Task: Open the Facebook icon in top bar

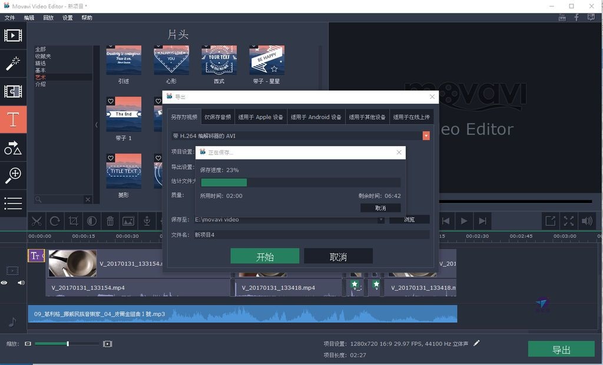Action: 577,17
